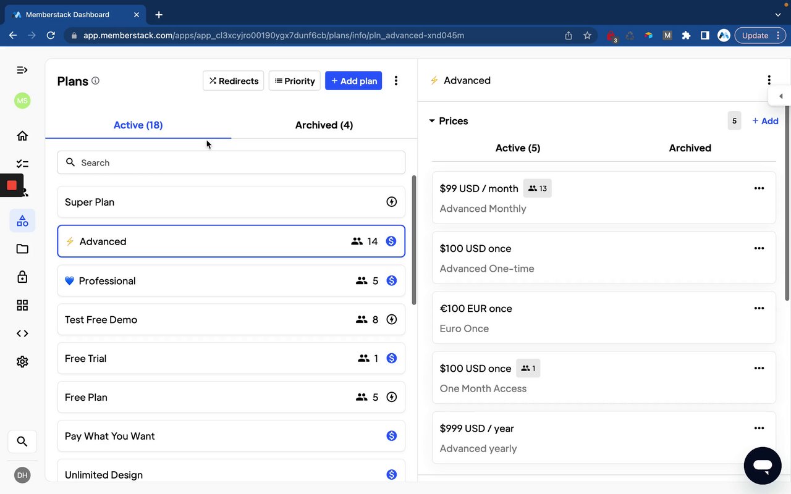Select the Super Plan row

click(231, 202)
